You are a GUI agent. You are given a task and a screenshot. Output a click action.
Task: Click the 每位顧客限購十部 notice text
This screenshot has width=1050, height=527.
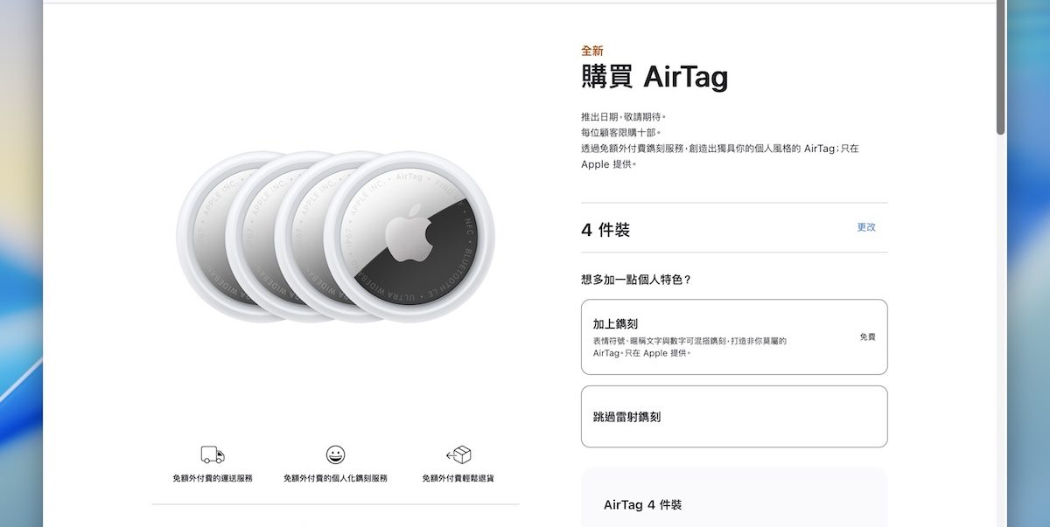click(621, 133)
